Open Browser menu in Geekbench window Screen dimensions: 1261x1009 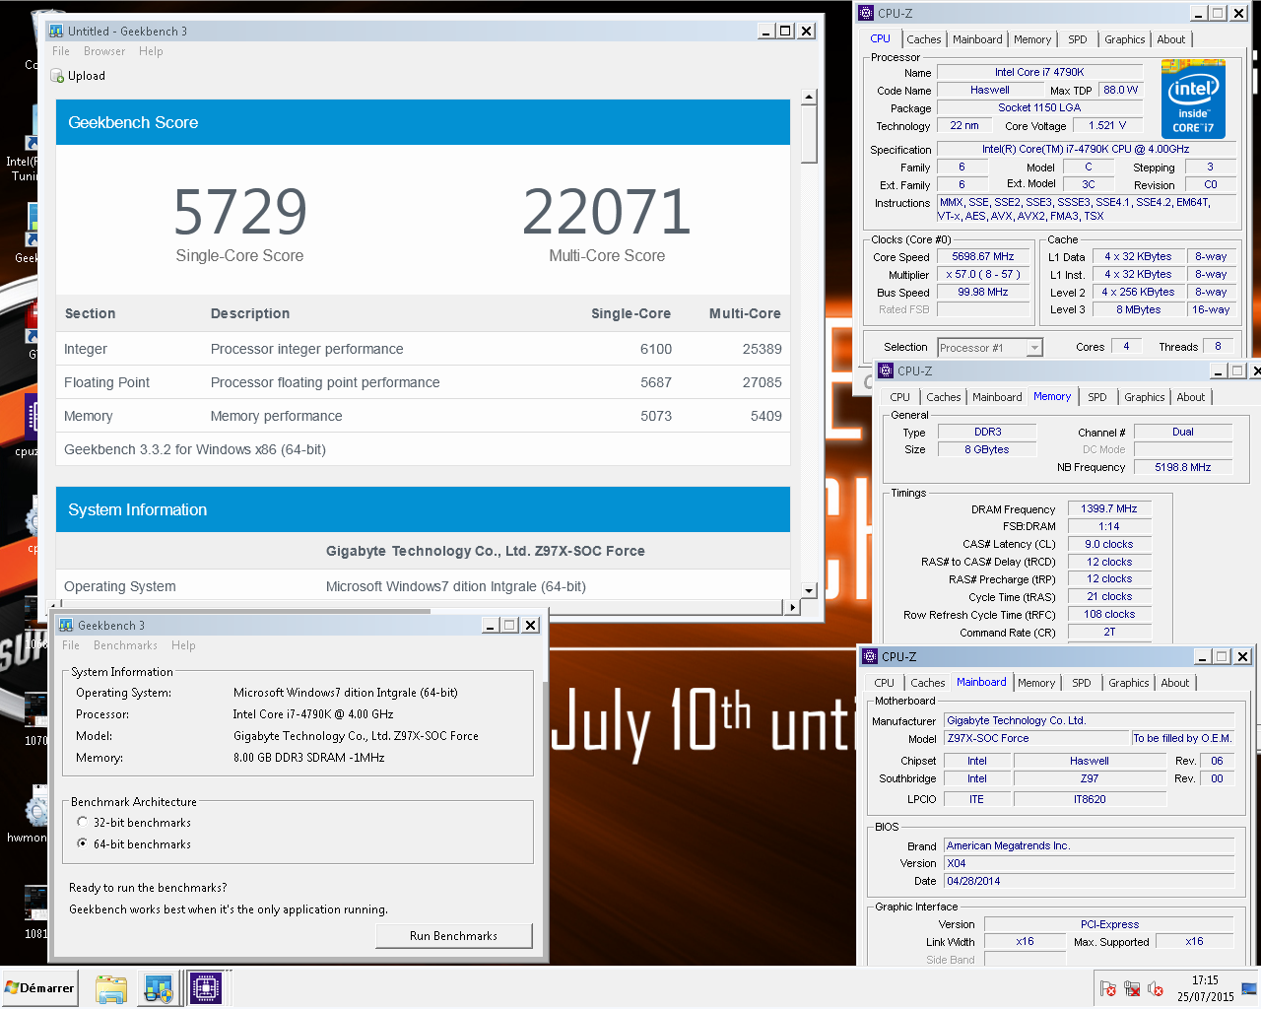tap(104, 51)
